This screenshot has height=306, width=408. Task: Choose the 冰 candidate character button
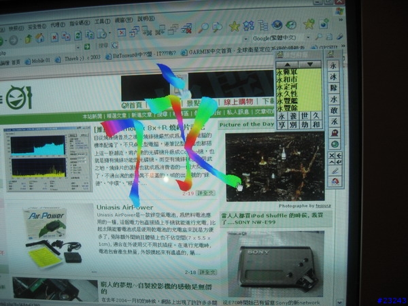tap(334, 77)
